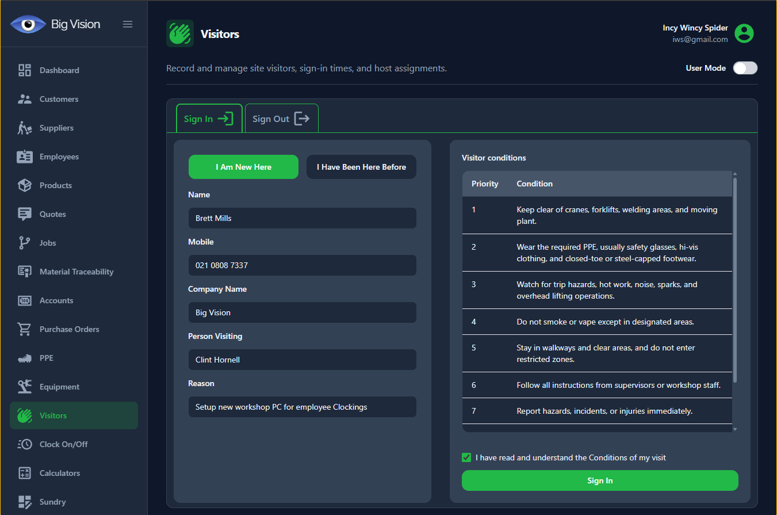Select the Clock On/Off clock icon
The height and width of the screenshot is (515, 777).
25,444
